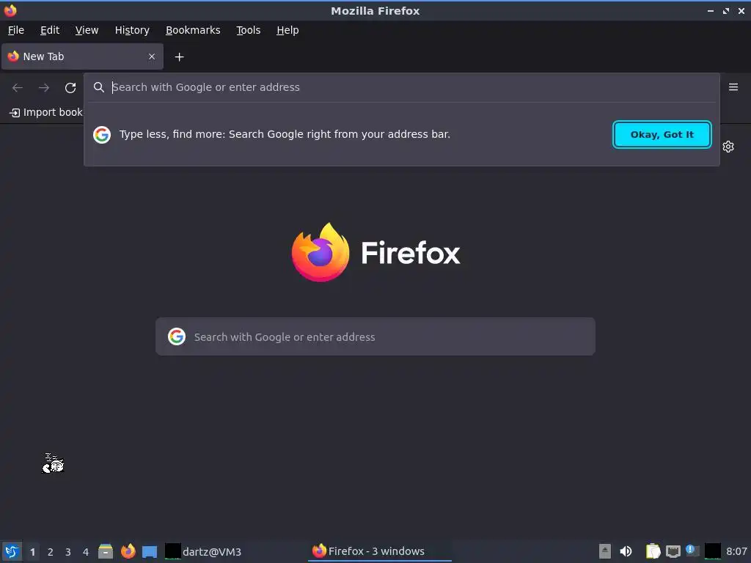The image size is (751, 563).
Task: Close the New Tab tab
Action: [152, 56]
